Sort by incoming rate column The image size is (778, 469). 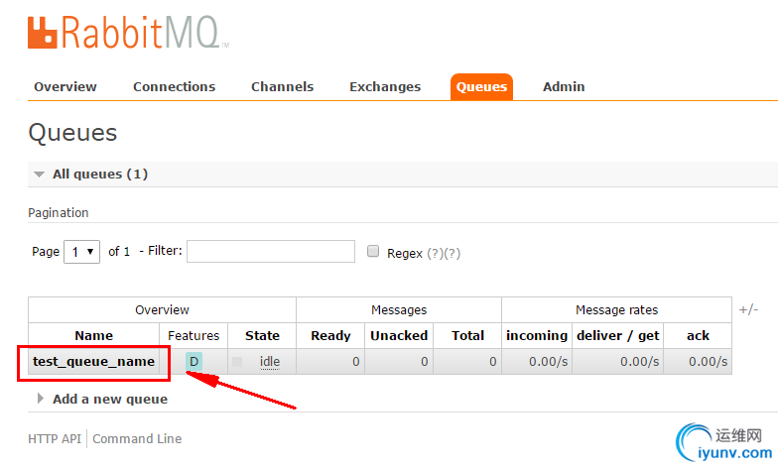click(537, 335)
